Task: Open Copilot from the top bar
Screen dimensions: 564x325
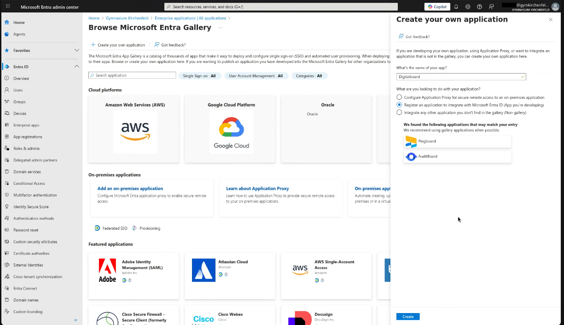Action: click(x=436, y=6)
